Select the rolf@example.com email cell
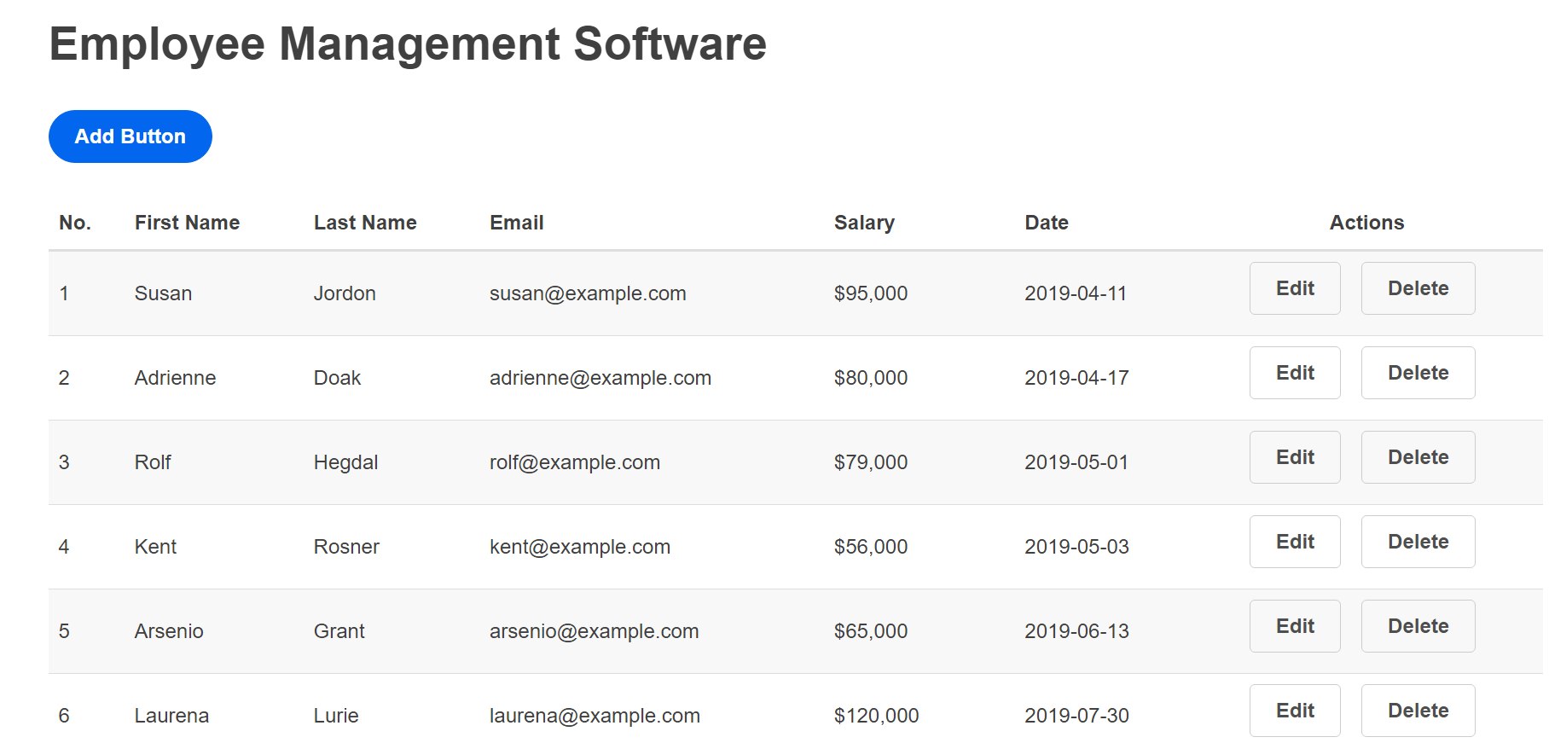Screen dimensions: 1549x743 pyautogui.click(x=575, y=462)
